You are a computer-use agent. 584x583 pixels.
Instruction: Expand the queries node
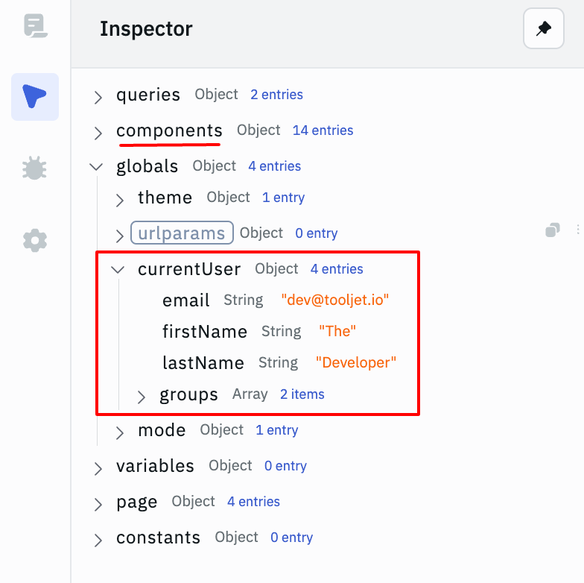98,97
